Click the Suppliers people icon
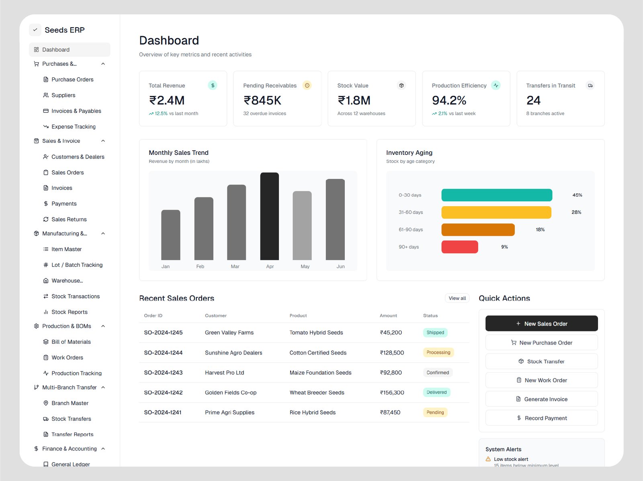 [46, 95]
